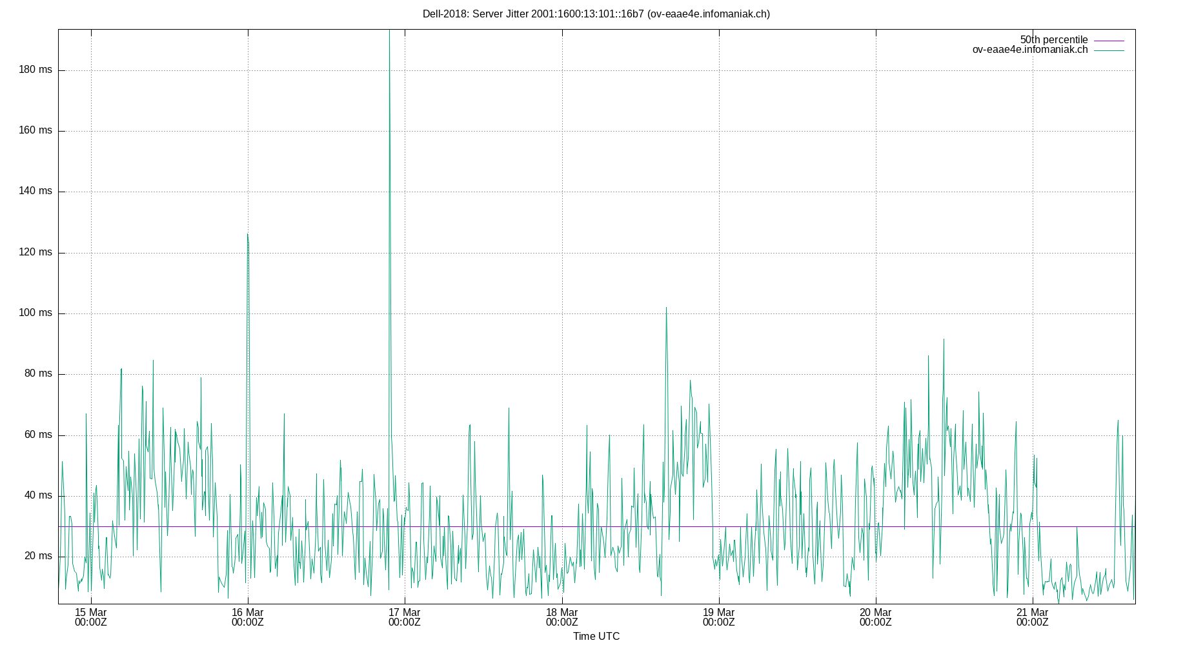Click the 92 ms peak after 20 Mar

point(944,339)
